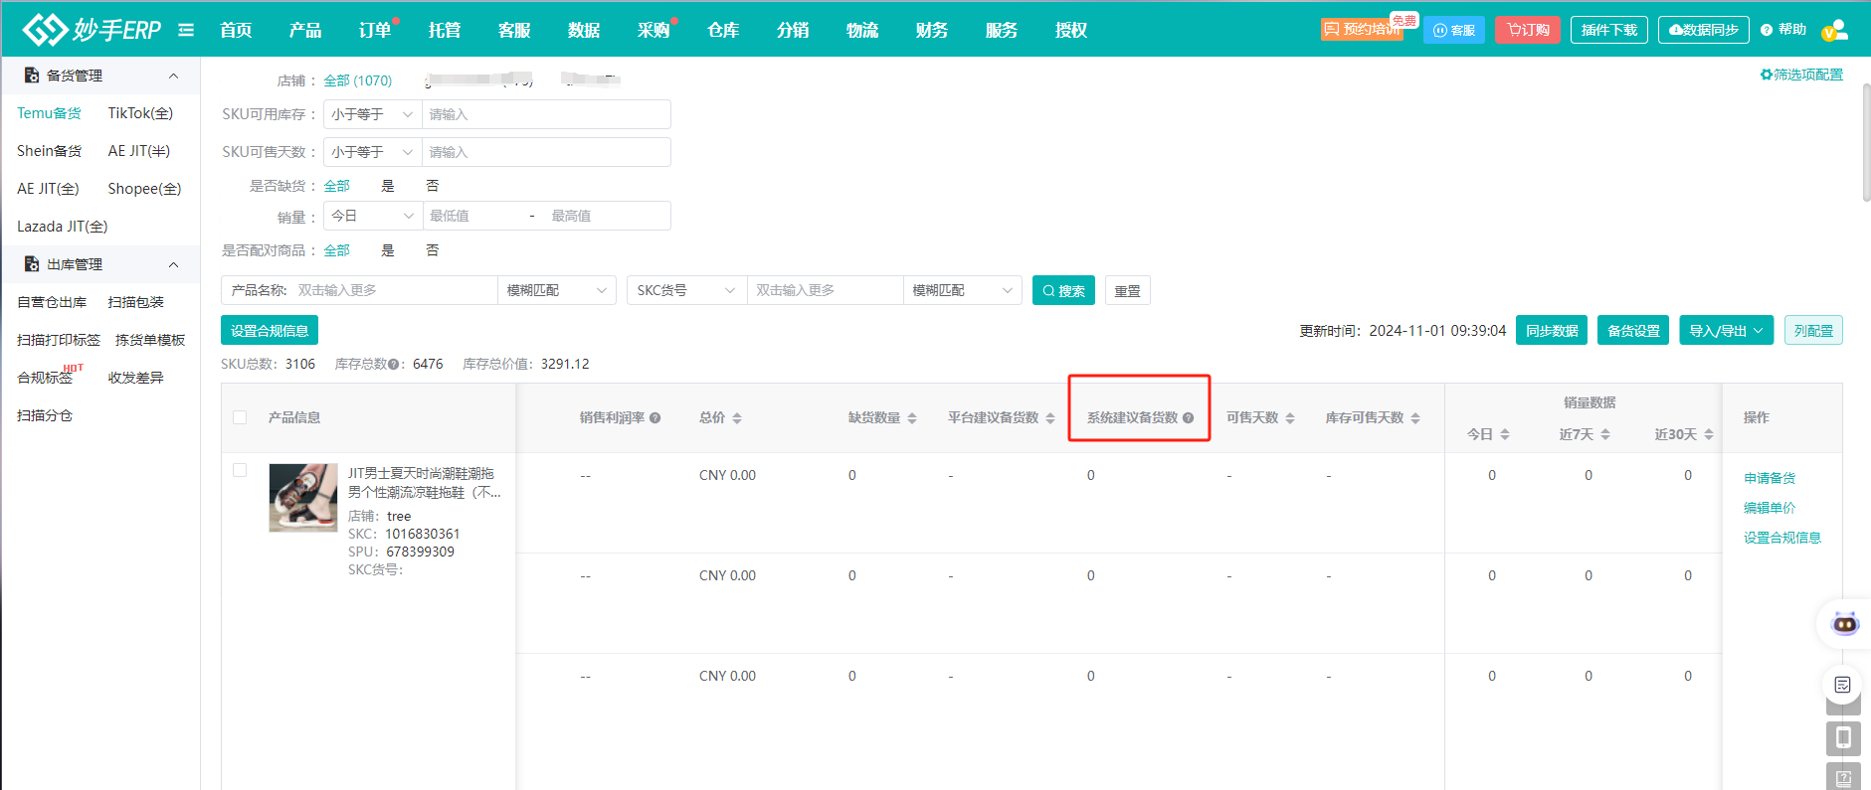Click the 备货管理 section icon
The image size is (1871, 790).
pyautogui.click(x=31, y=76)
